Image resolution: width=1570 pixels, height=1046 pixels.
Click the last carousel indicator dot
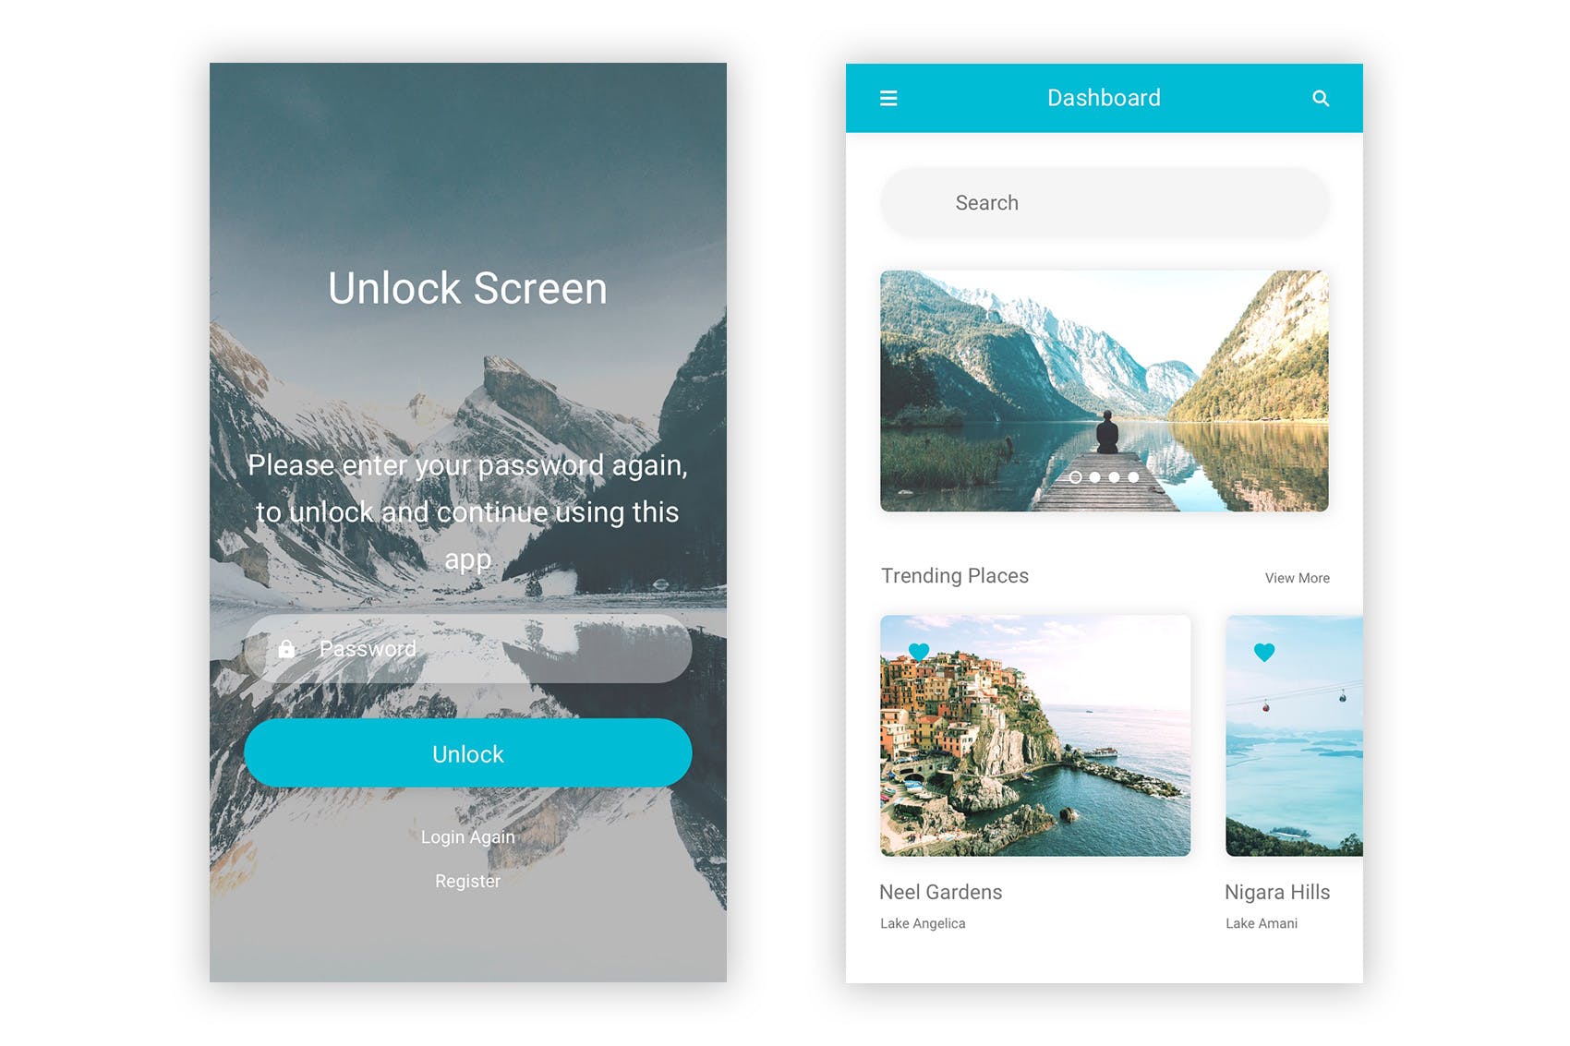coord(1131,478)
